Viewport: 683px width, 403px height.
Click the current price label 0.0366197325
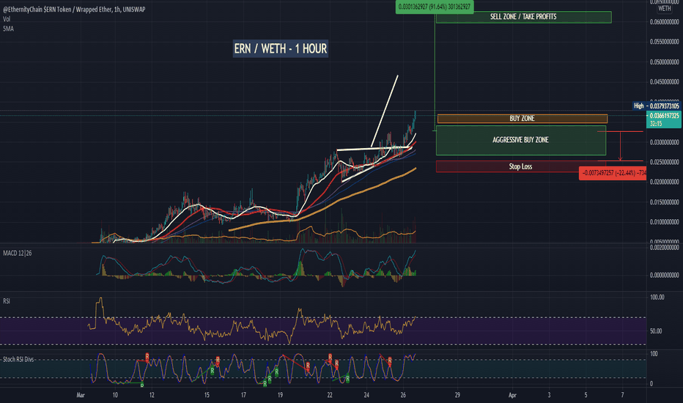(664, 119)
